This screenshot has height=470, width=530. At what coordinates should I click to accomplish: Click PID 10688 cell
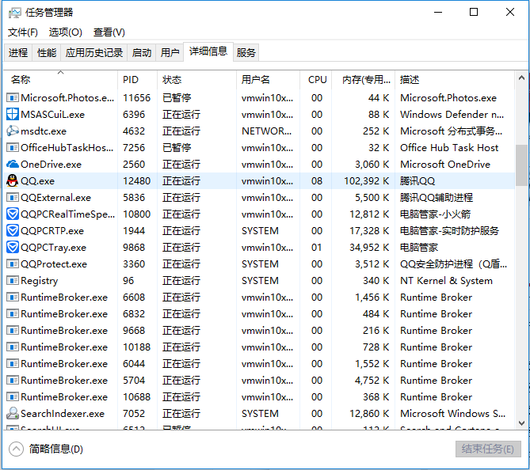[136, 396]
